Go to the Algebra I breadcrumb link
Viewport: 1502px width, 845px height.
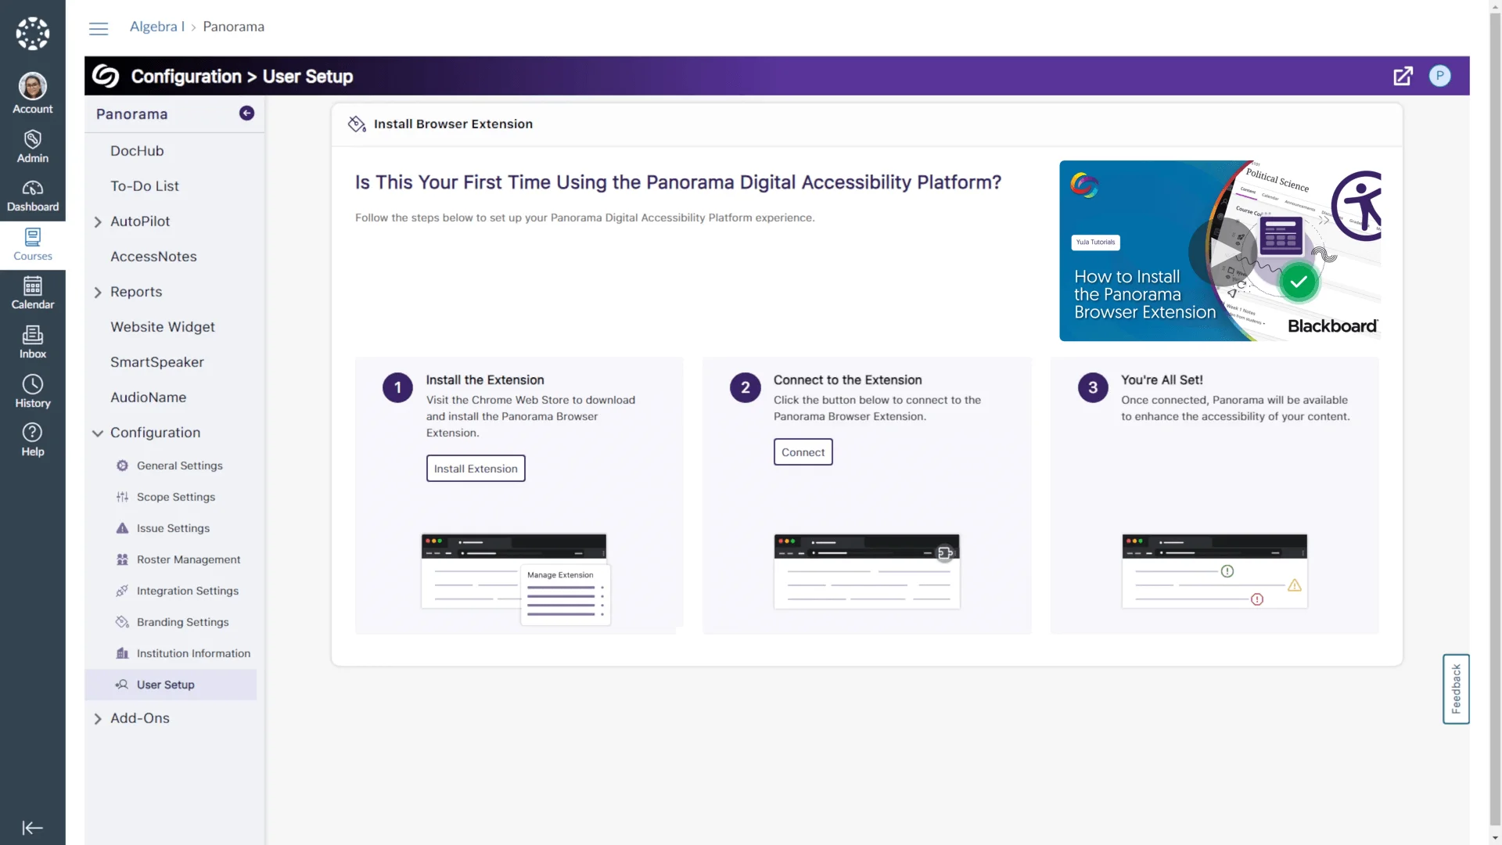point(157,27)
